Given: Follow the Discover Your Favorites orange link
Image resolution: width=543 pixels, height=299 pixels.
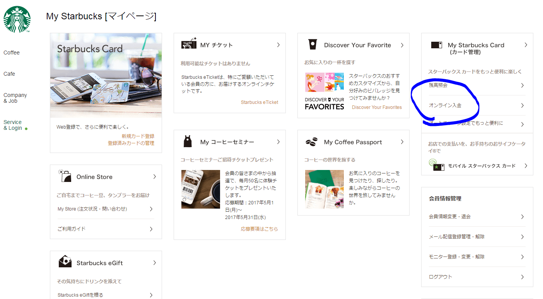Looking at the screenshot, I should tap(377, 107).
